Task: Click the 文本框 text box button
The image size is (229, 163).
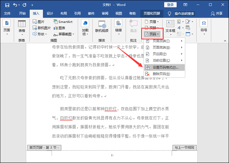Action: pos(170,28)
